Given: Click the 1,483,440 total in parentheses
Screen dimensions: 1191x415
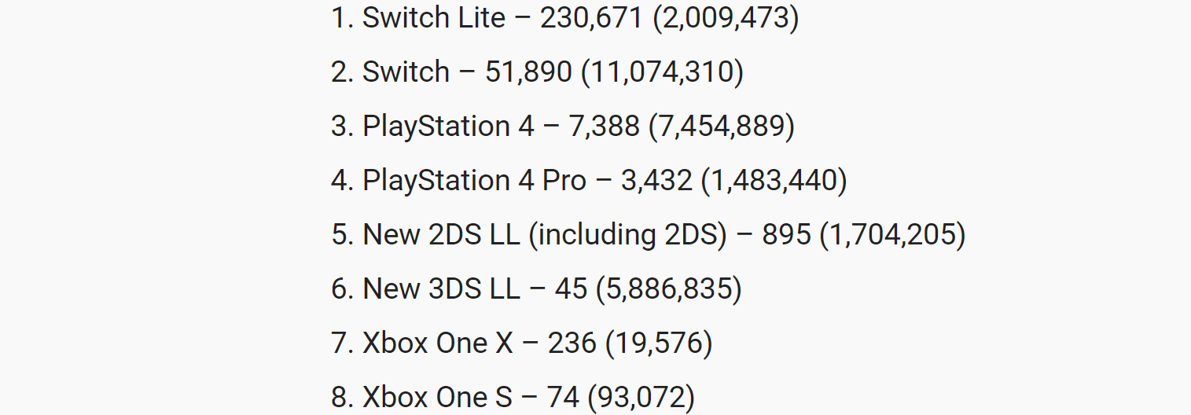Looking at the screenshot, I should (x=774, y=180).
